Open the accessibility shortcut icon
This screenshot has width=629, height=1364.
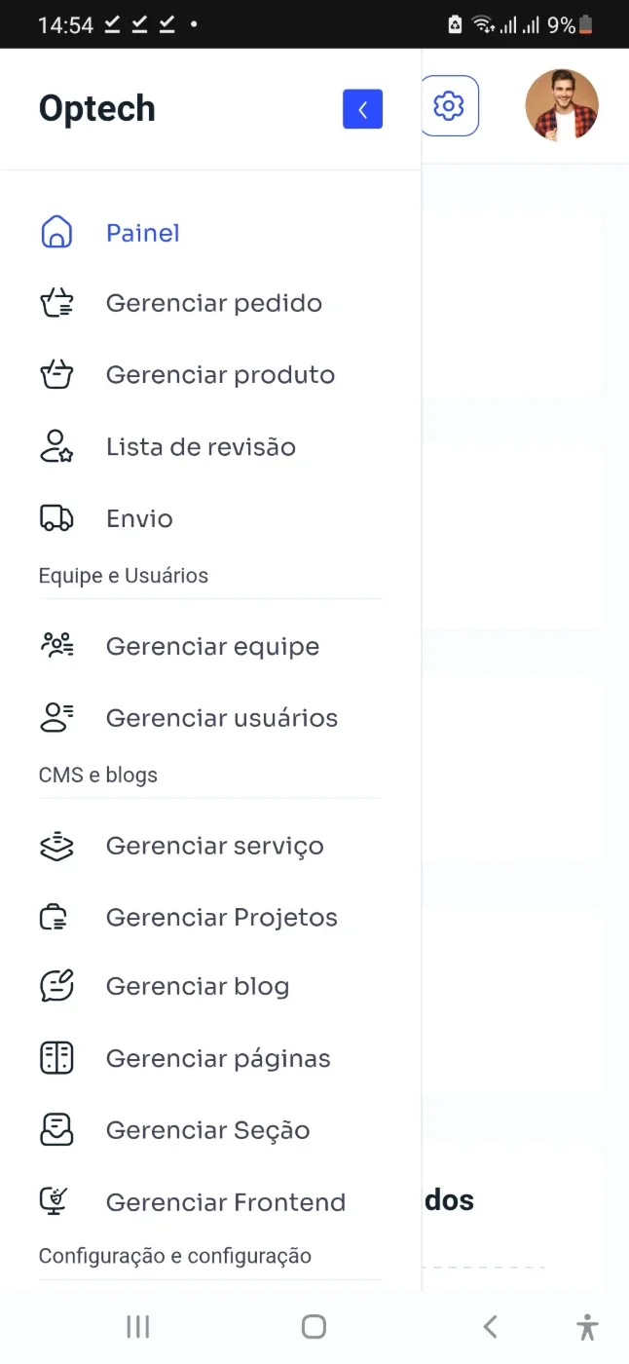click(587, 1326)
